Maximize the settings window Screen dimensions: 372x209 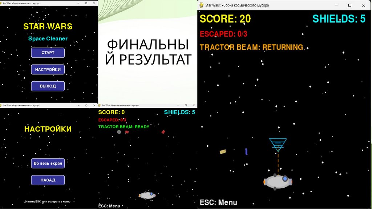point(86,105)
